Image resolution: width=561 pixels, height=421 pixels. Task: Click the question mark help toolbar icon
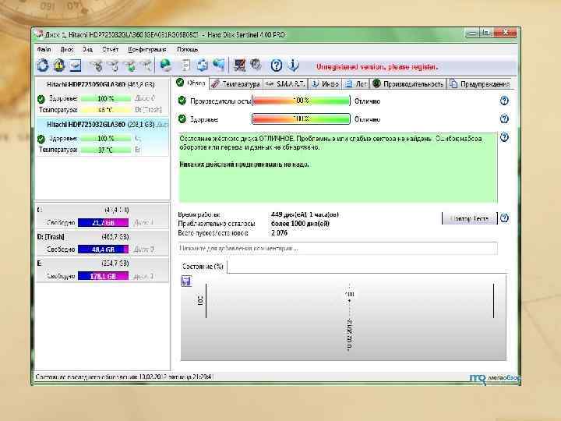point(276,65)
